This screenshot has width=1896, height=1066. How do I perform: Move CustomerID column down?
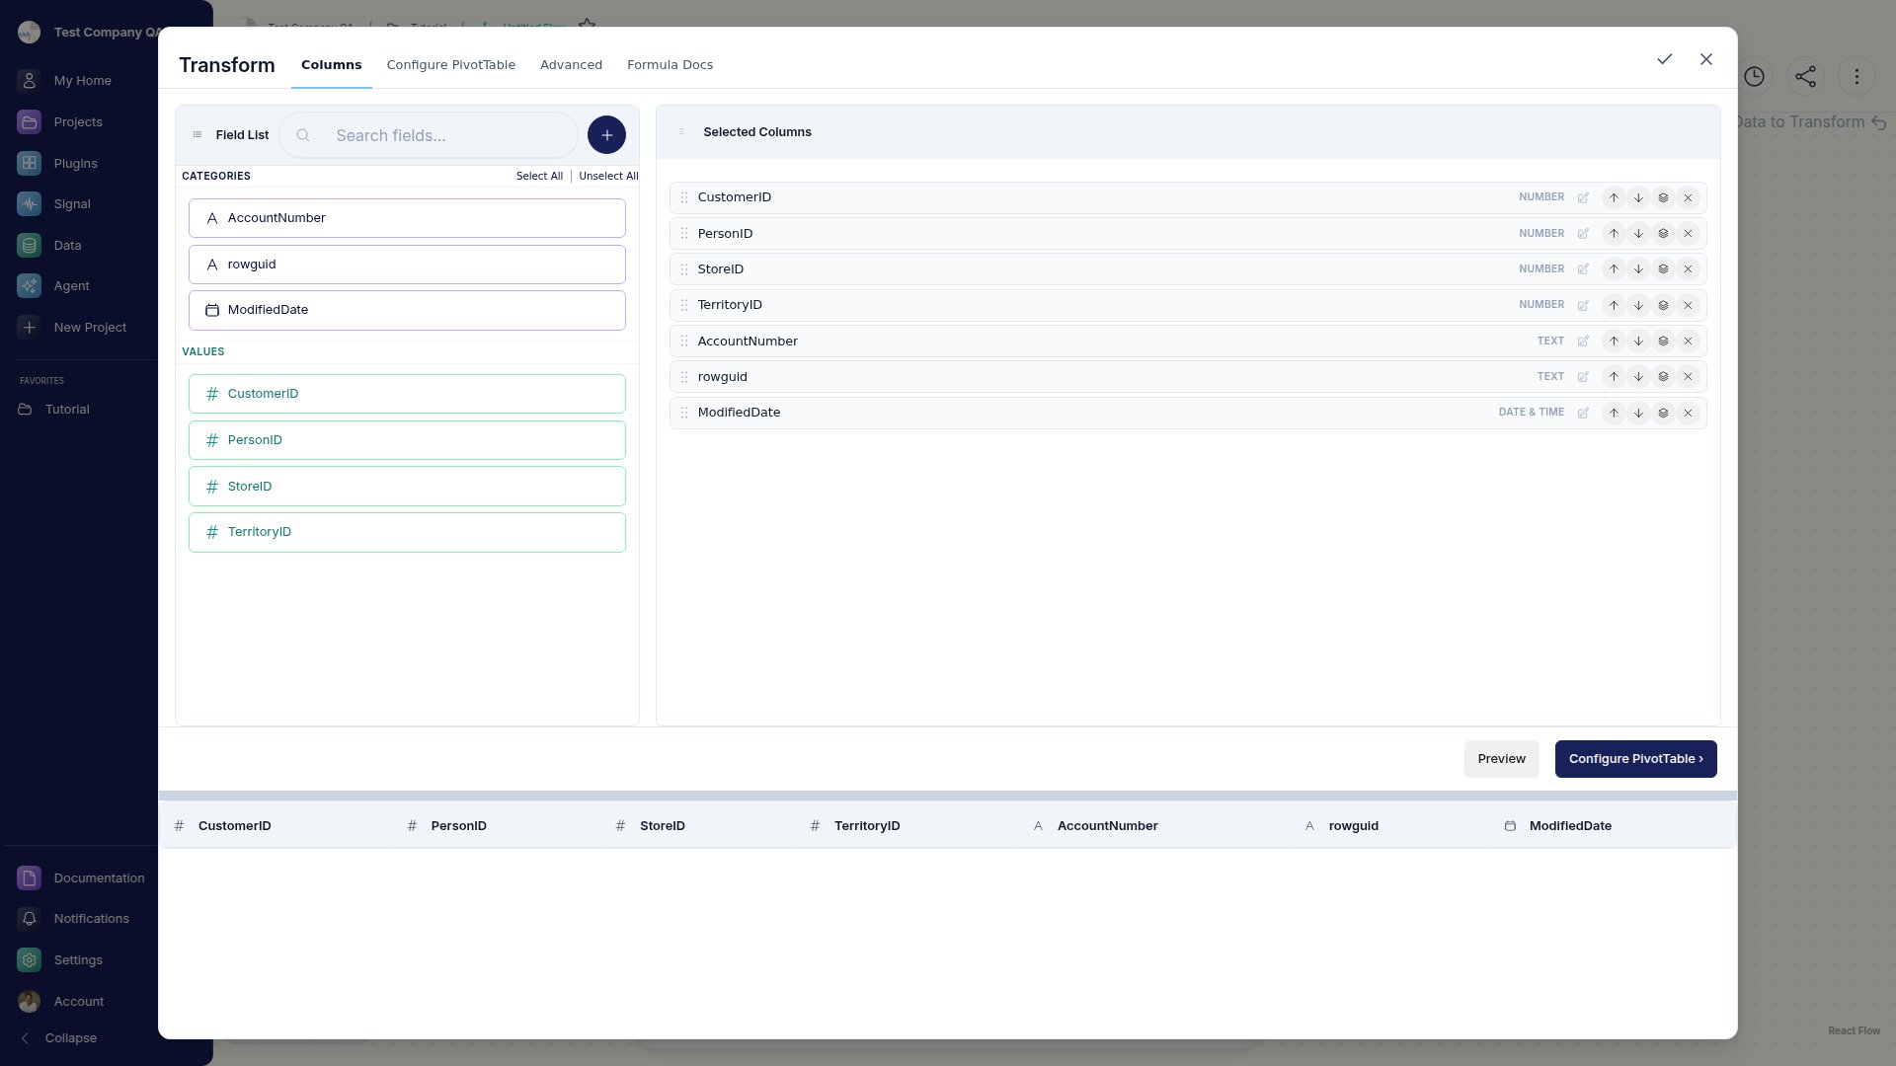[x=1638, y=198]
